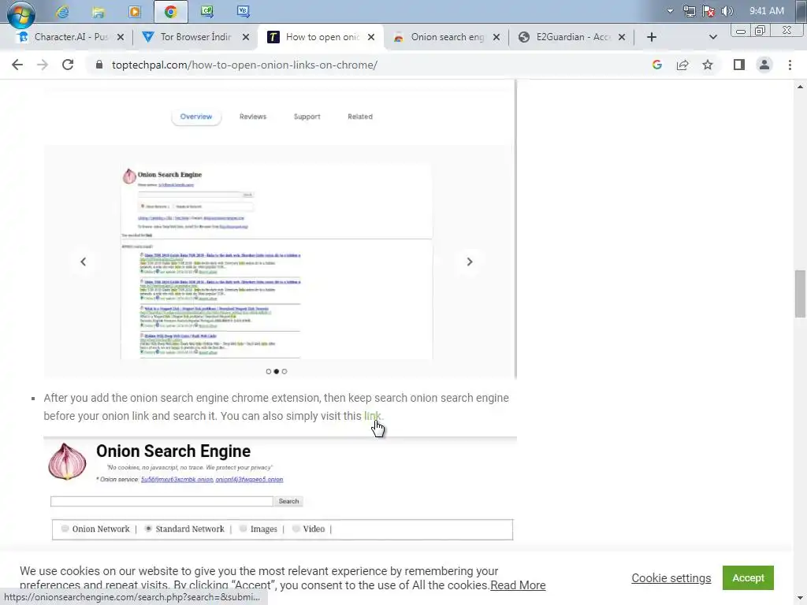Select Onion Network radio option
Viewport: 807px width, 605px height.
[65, 529]
